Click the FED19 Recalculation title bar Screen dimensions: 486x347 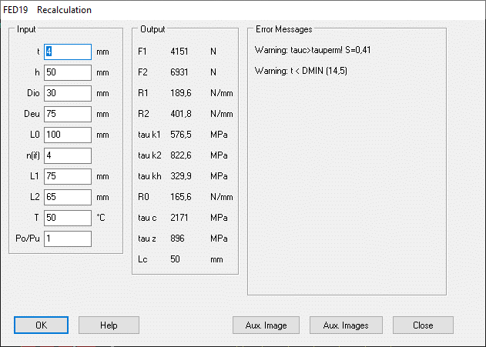tap(231, 10)
